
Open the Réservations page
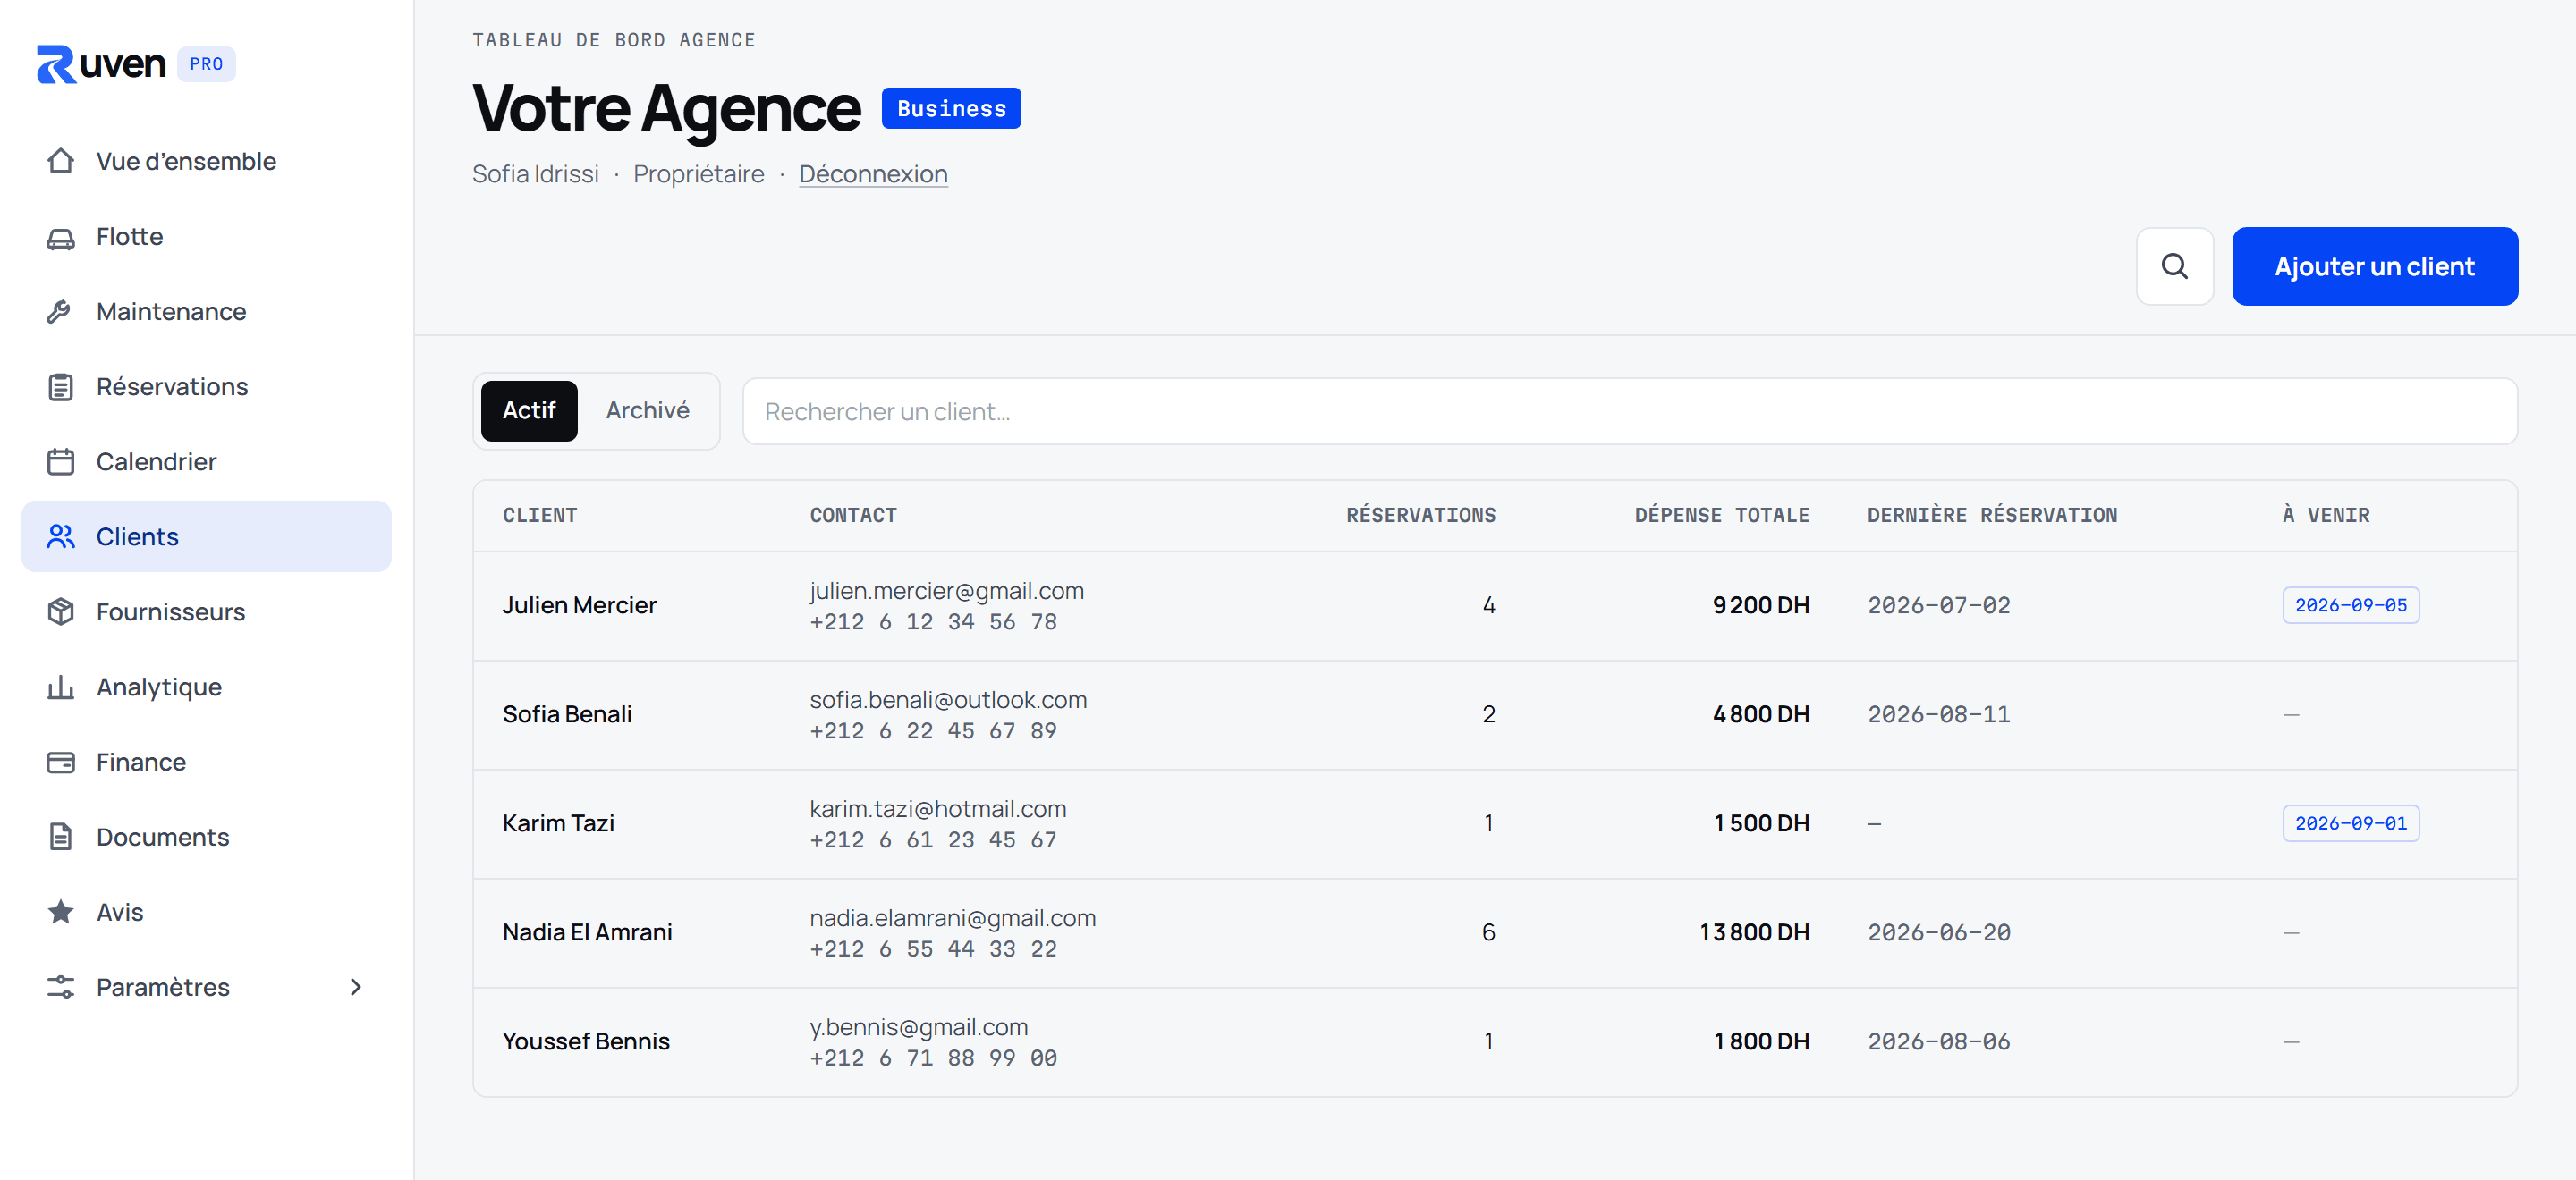tap(206, 387)
